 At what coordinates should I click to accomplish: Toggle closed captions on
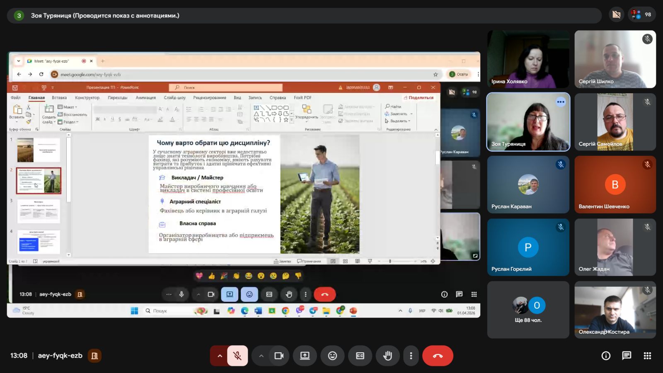pyautogui.click(x=360, y=356)
